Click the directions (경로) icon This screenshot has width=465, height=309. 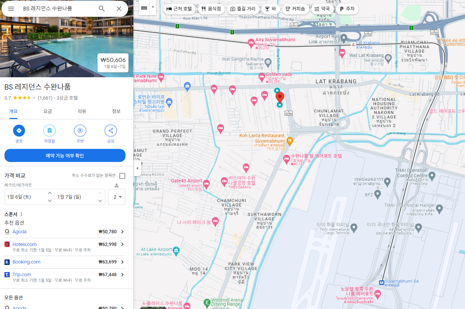19,131
